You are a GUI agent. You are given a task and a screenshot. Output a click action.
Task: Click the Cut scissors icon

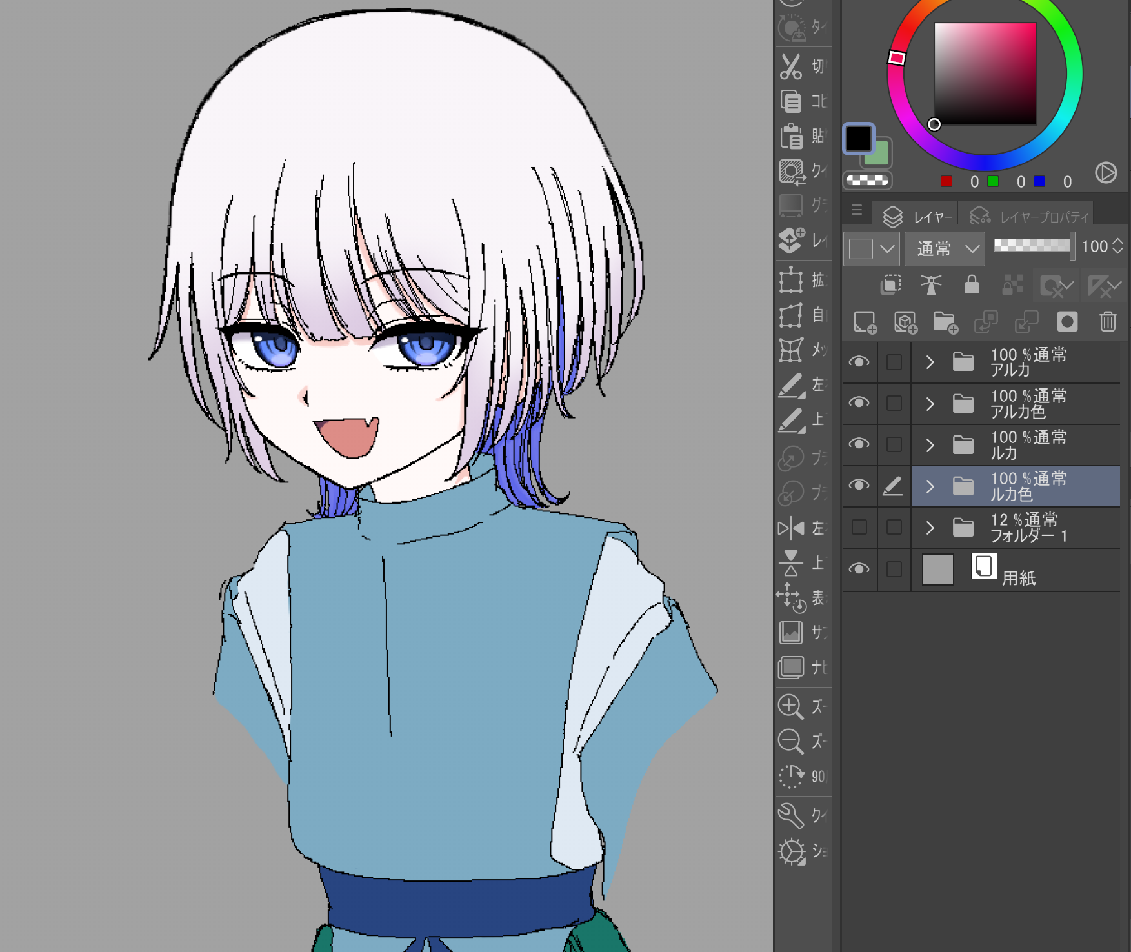[791, 66]
